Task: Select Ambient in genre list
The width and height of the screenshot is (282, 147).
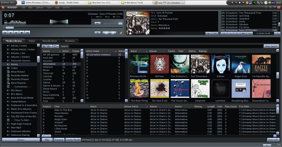Action: click(x=61, y=67)
